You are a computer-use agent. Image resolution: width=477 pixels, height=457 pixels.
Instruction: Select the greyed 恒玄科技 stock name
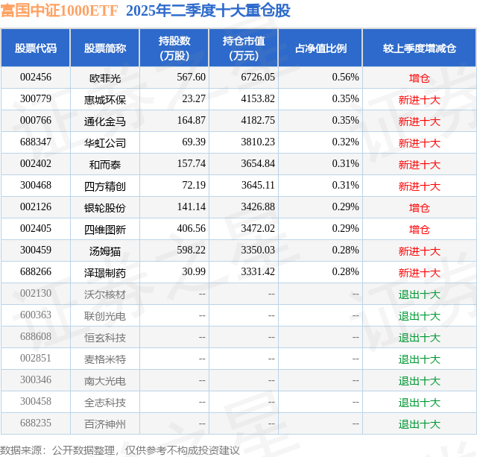coord(105,338)
